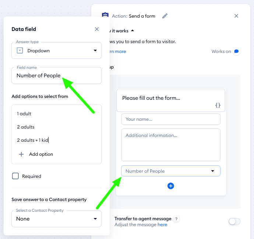Click the Add option button

pyautogui.click(x=41, y=154)
